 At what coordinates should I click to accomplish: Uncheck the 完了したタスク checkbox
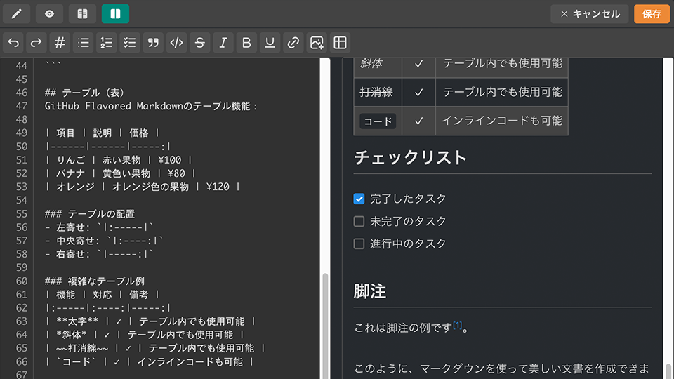359,199
